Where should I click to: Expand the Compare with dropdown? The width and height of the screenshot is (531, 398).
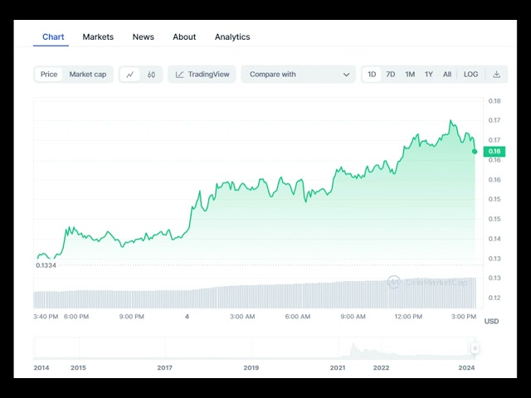tap(298, 75)
